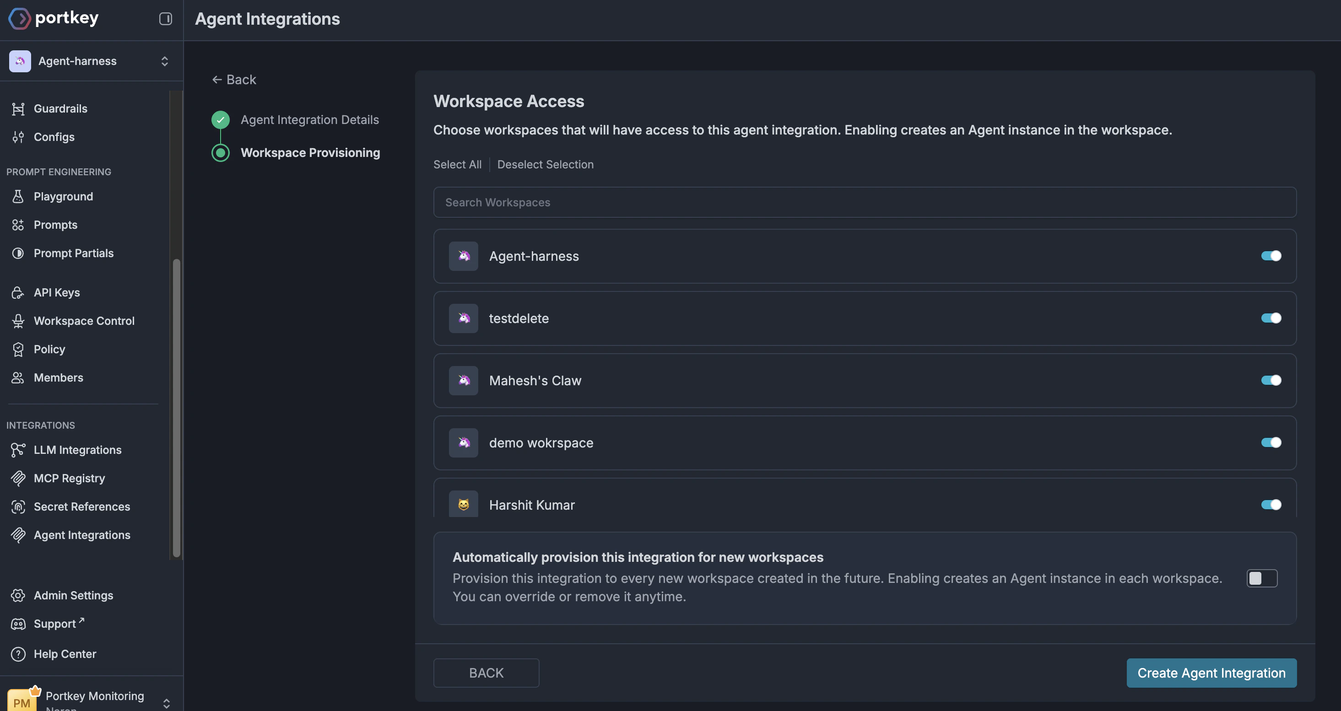Screen dimensions: 1341x711
Task: Click the MCP Registry icon
Action: pyautogui.click(x=18, y=478)
